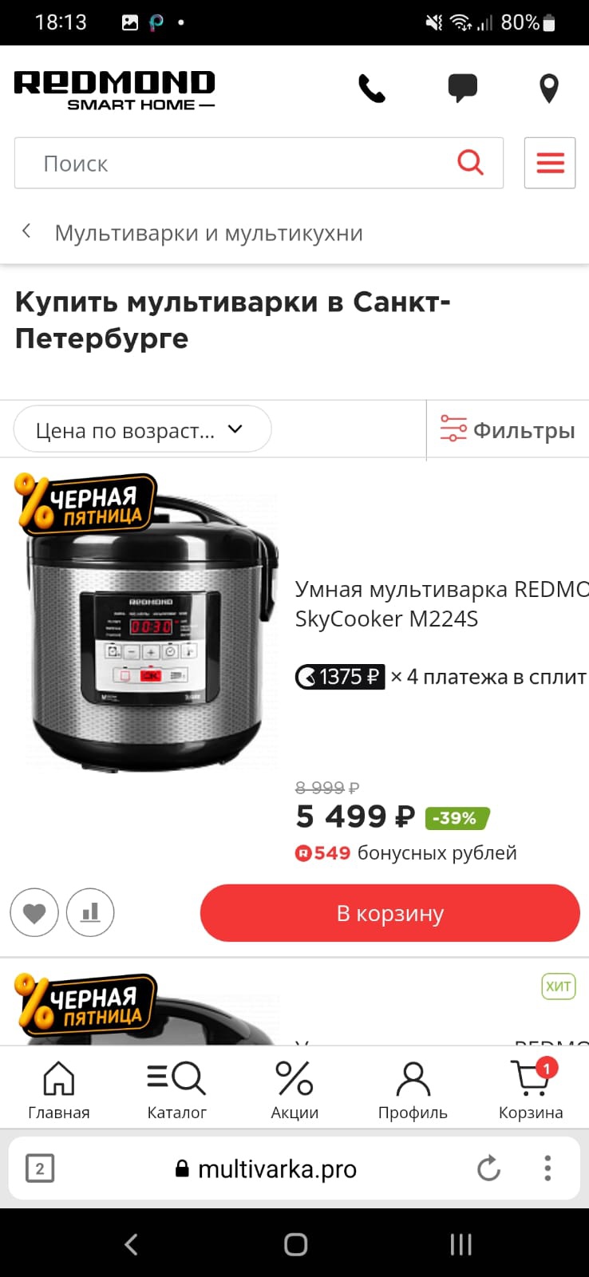Open the Фильтры filters panel
This screenshot has height=1277, width=589.
(508, 430)
